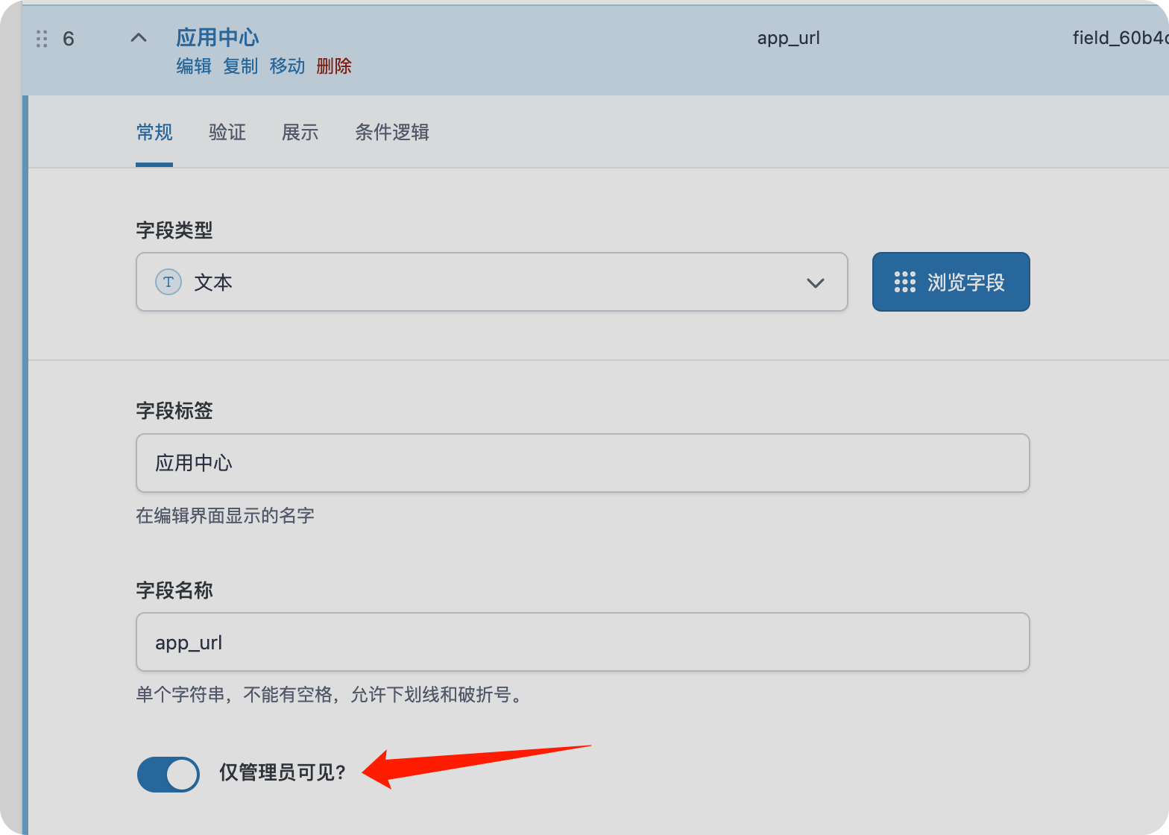Open the 应用中心 field title link
Viewport: 1169px width, 835px height.
(218, 37)
